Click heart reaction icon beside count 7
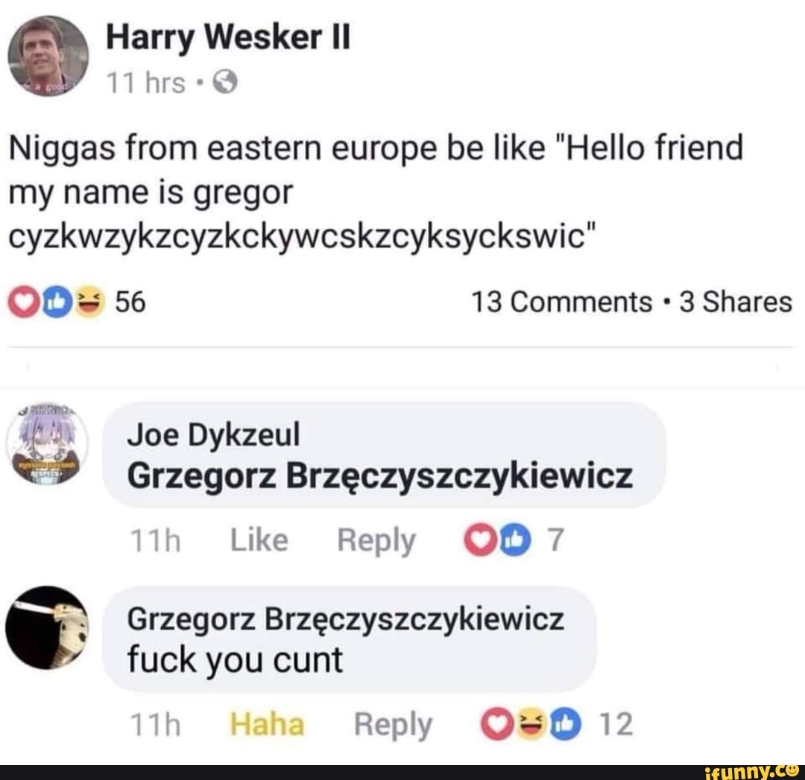Image resolution: width=805 pixels, height=780 pixels. [480, 540]
